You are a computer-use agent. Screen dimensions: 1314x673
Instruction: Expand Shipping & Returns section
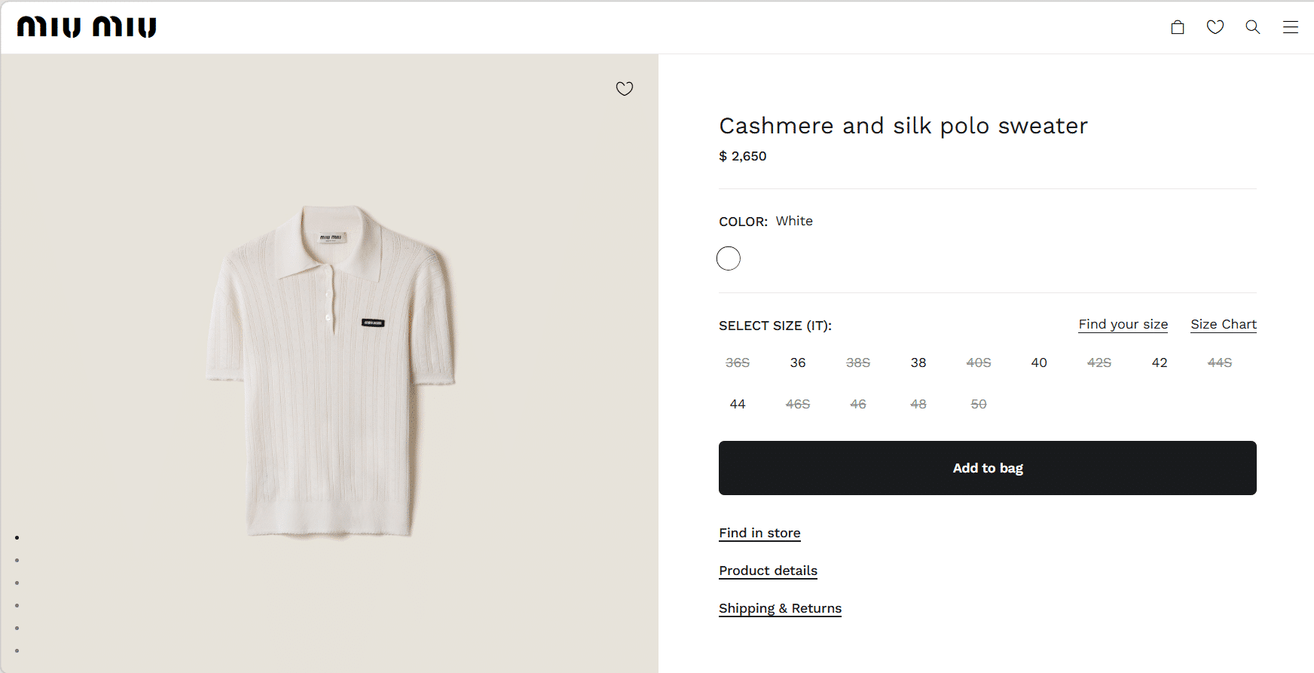pos(780,608)
